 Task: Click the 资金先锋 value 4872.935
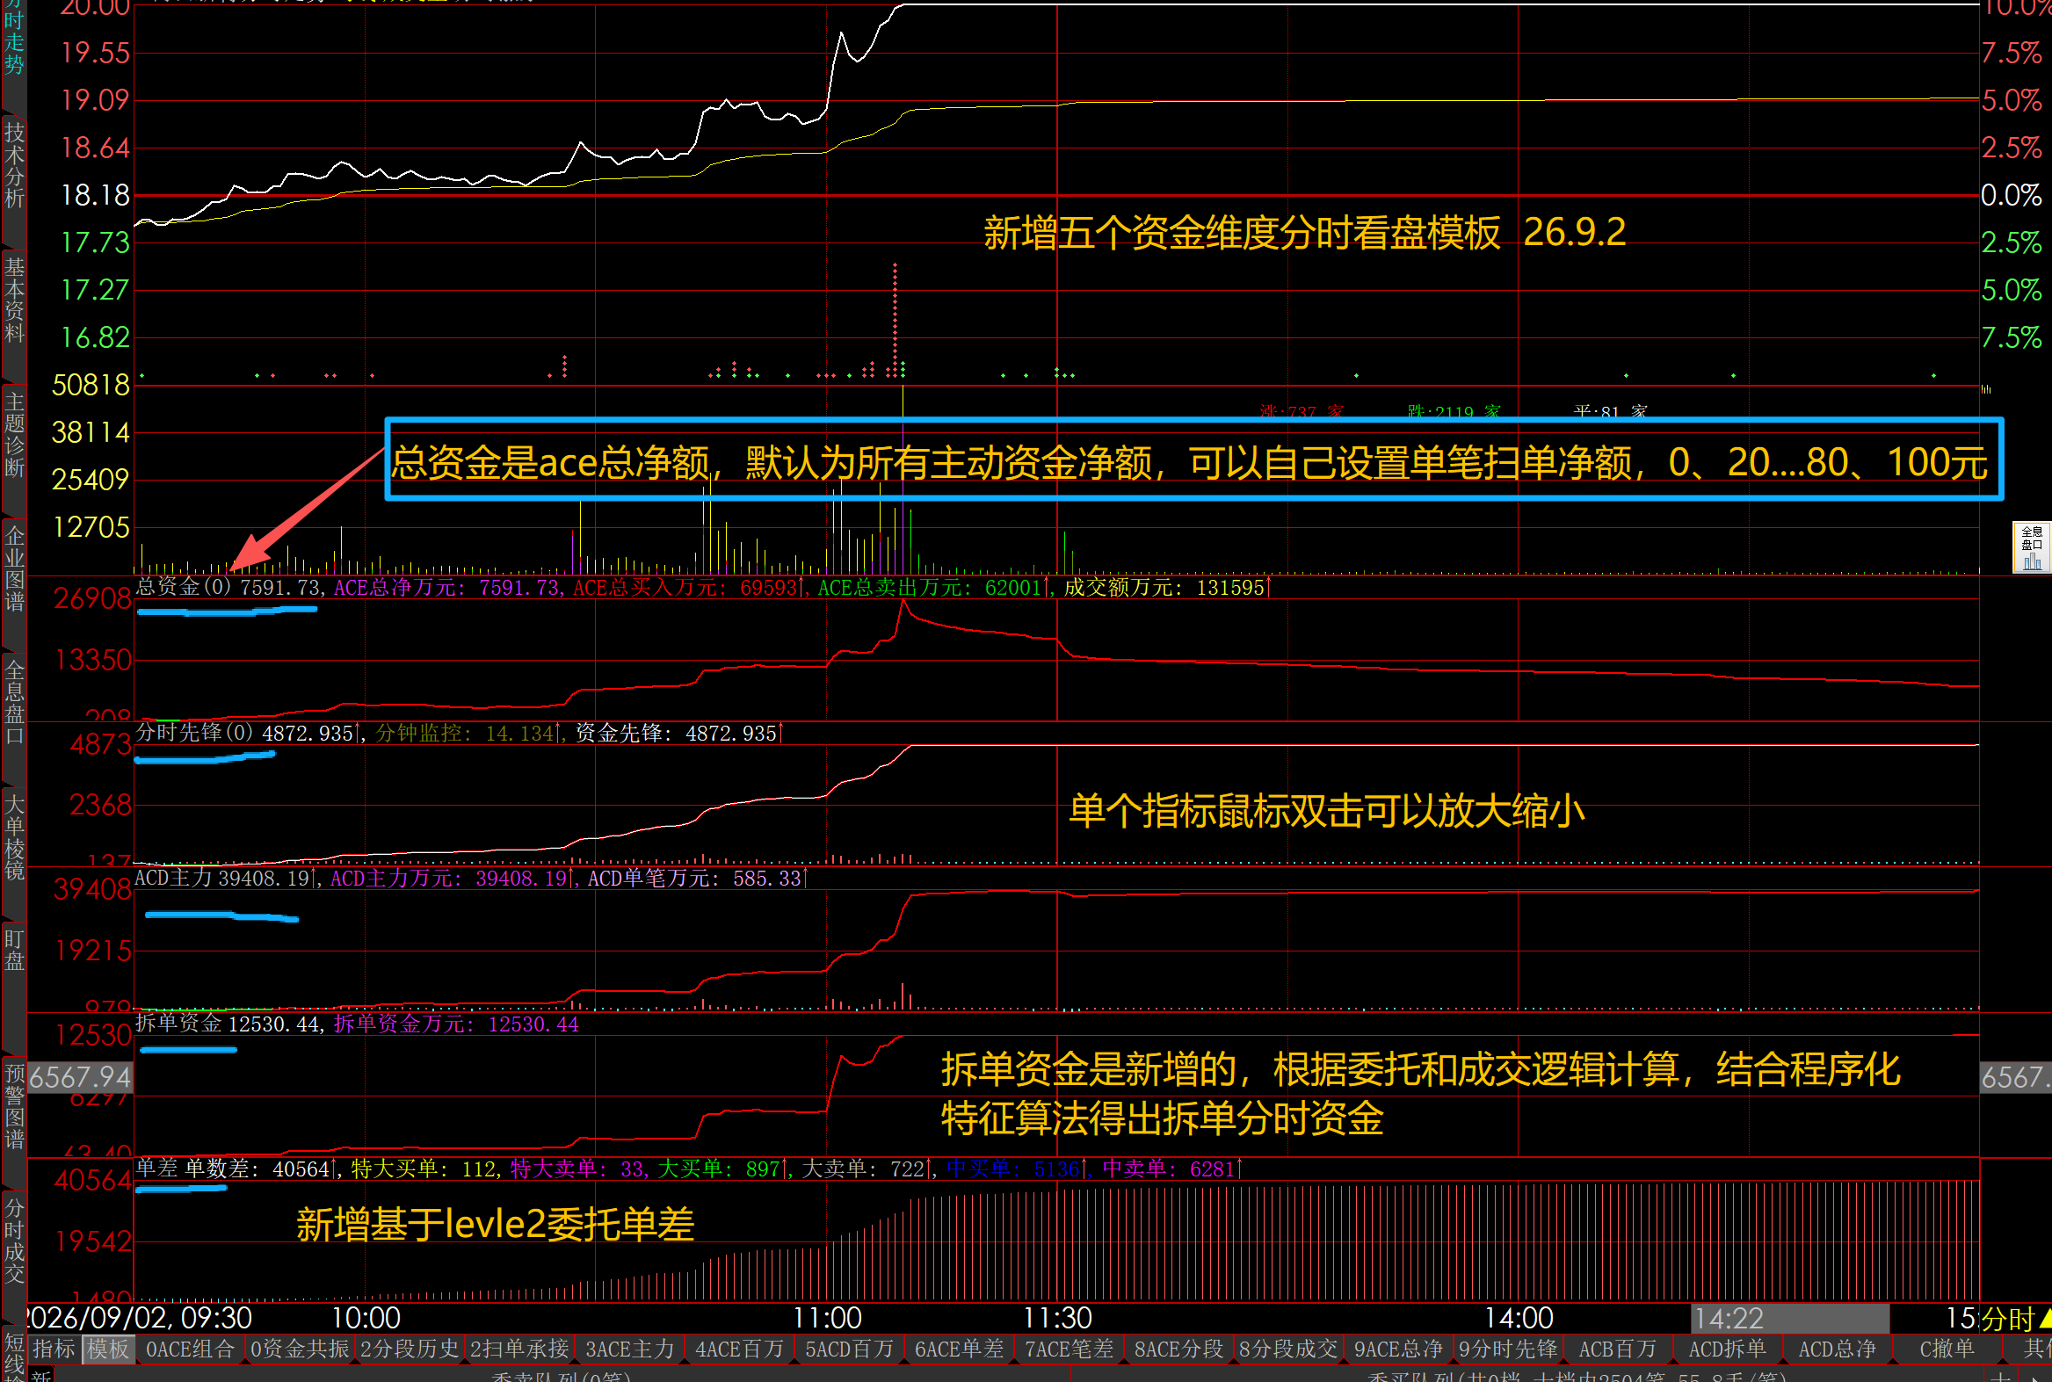click(730, 734)
